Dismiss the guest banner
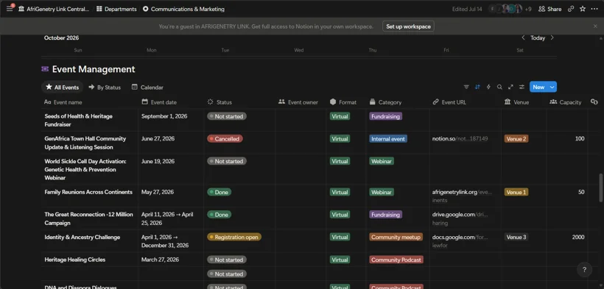 pos(595,26)
